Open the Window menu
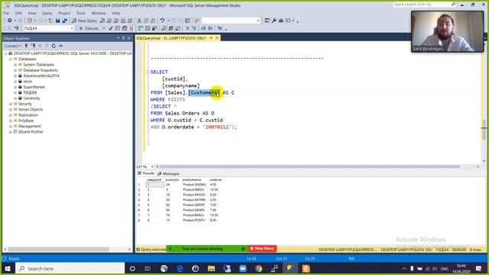This screenshot has height=275, width=489. [x=99, y=13]
